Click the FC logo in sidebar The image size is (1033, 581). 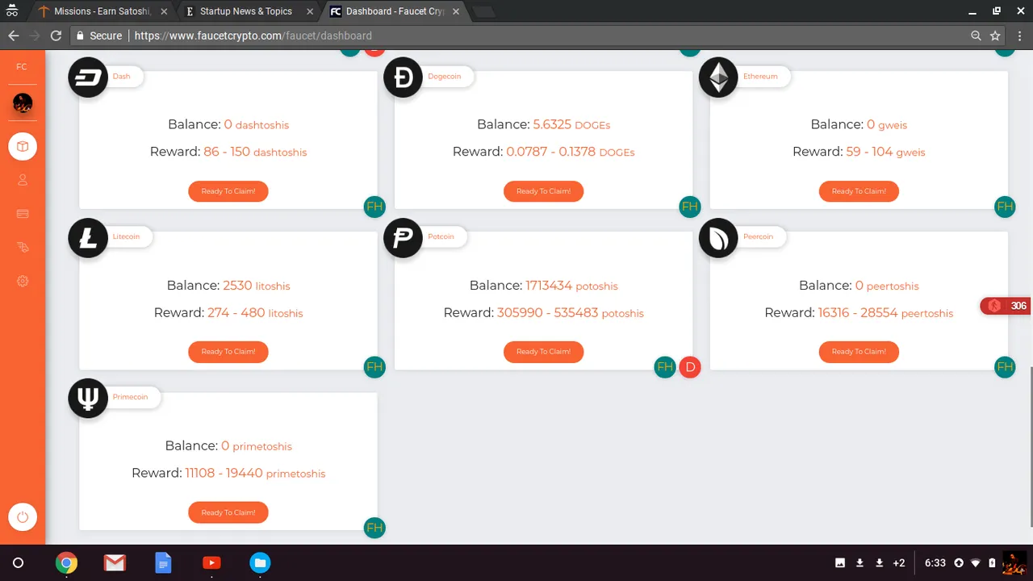point(22,67)
